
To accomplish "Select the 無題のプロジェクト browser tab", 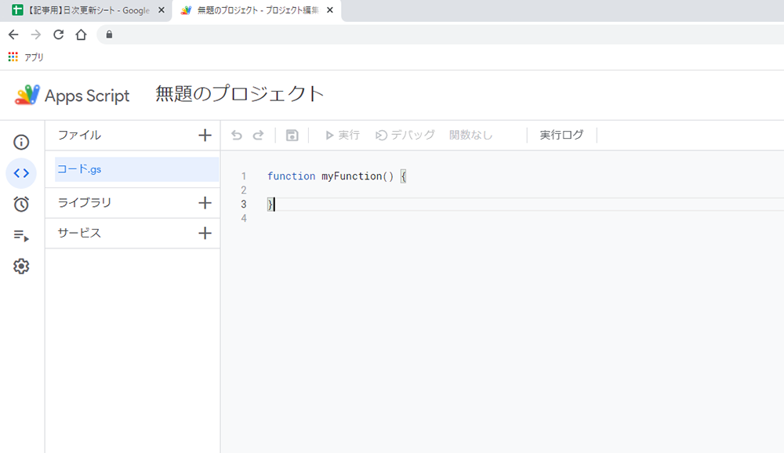I will [256, 10].
